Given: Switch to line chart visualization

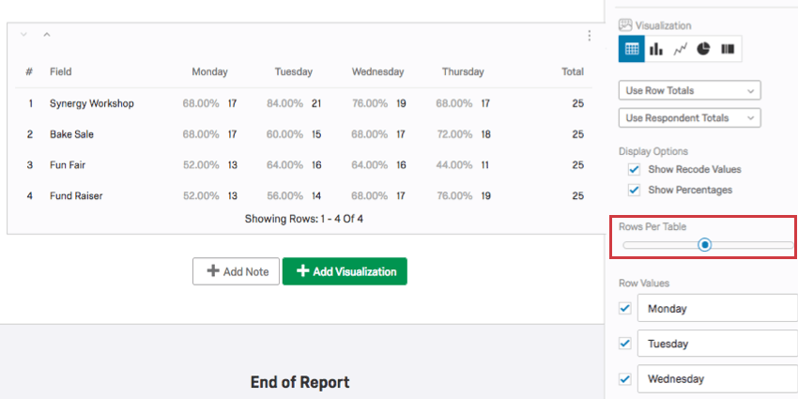Looking at the screenshot, I should (x=680, y=49).
